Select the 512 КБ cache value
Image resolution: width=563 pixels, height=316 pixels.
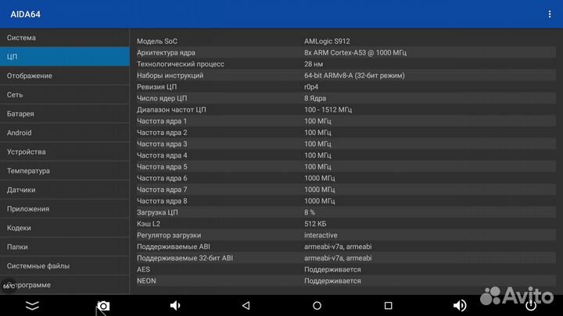click(x=315, y=224)
